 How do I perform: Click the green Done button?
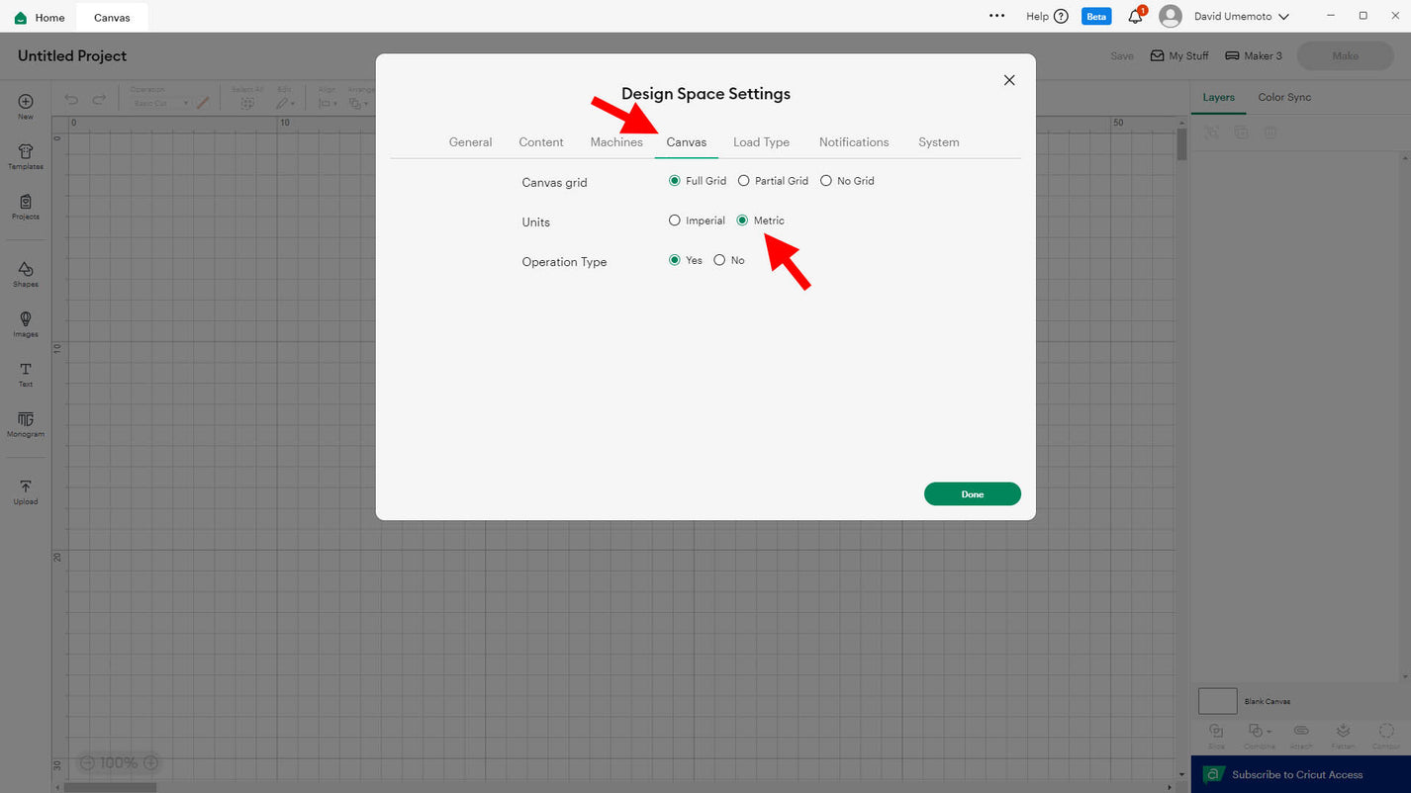tap(972, 494)
